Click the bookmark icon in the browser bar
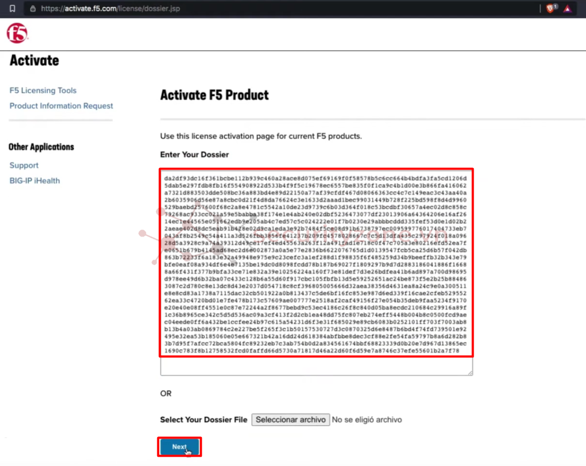 click(12, 9)
